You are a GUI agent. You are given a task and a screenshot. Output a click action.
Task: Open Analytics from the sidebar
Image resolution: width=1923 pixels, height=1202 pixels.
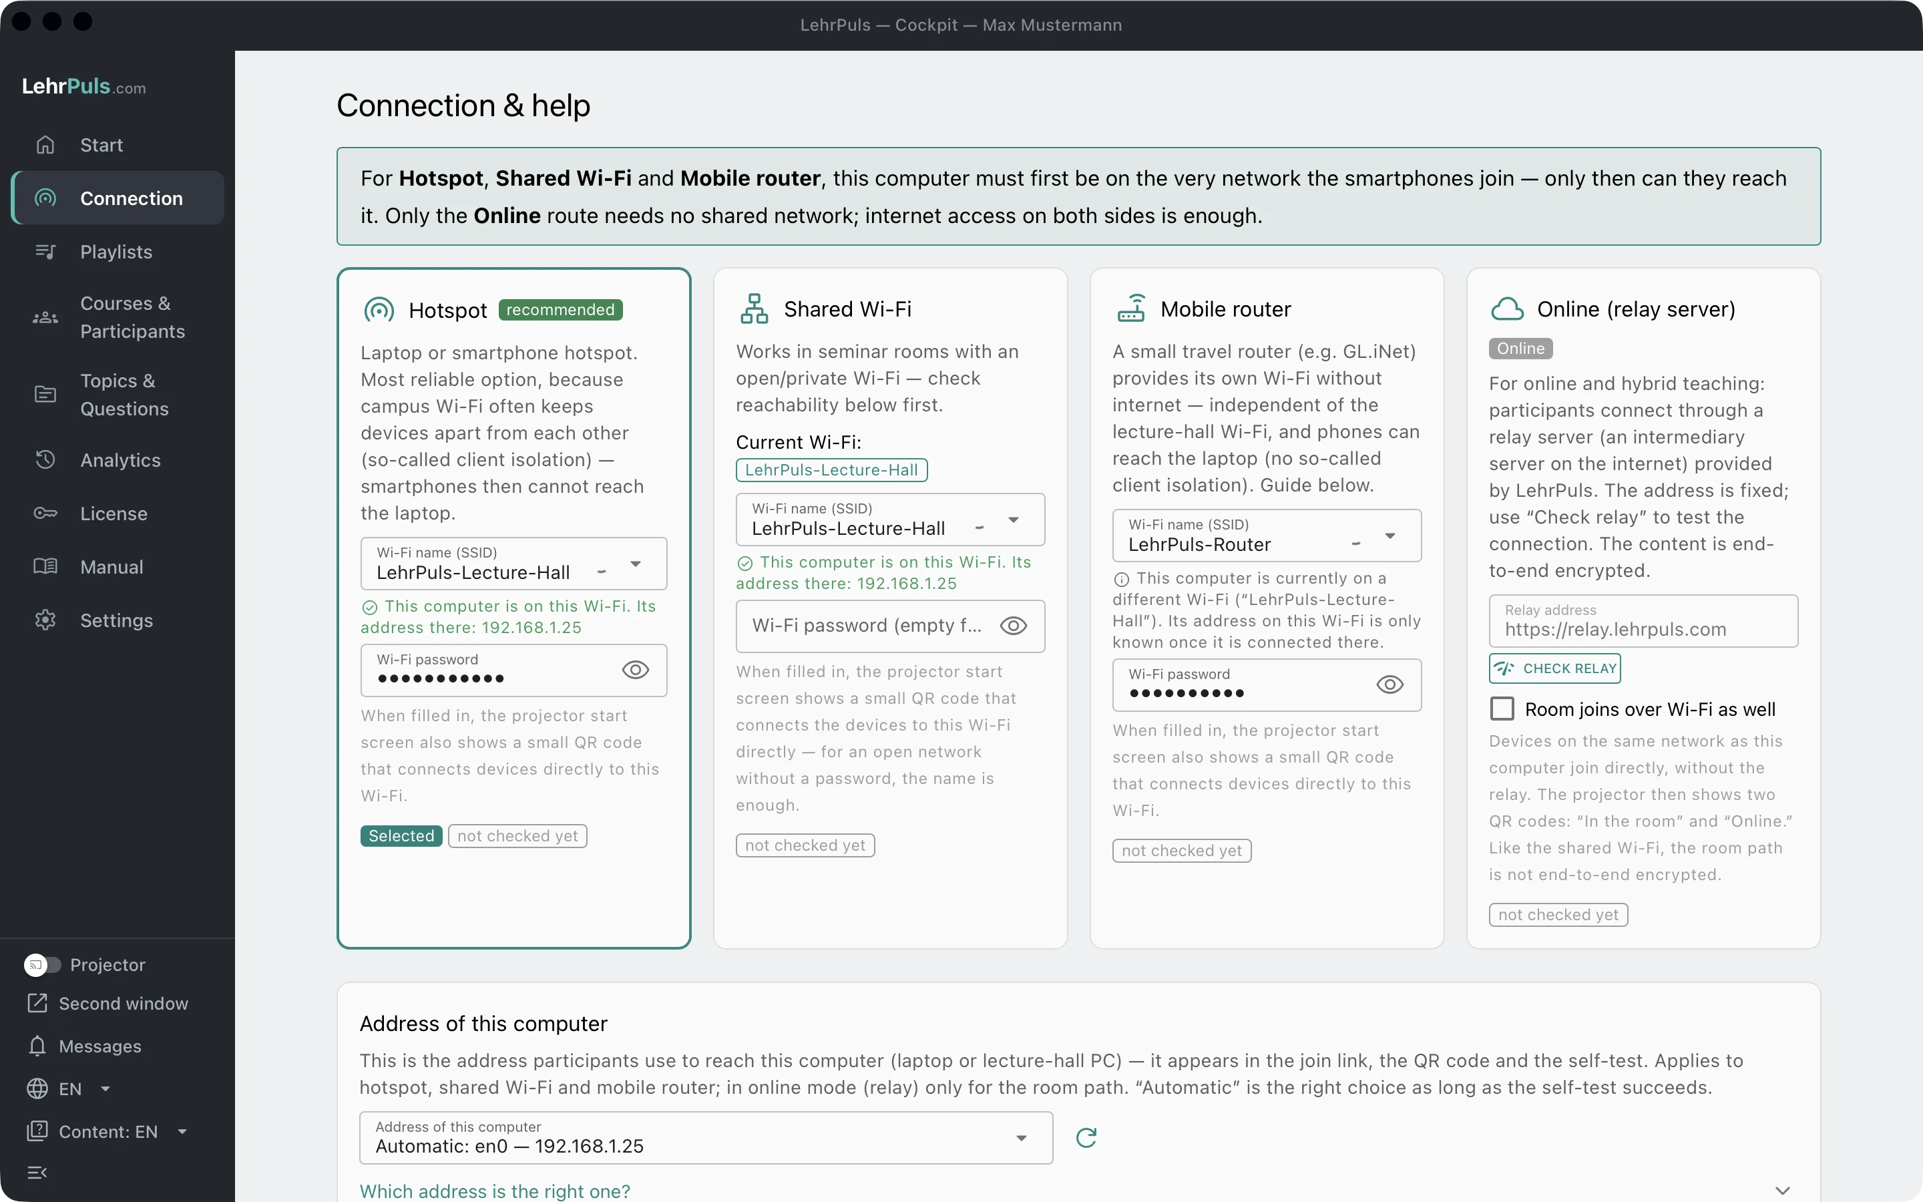(118, 459)
